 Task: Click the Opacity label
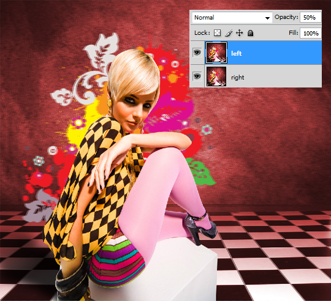click(x=286, y=17)
